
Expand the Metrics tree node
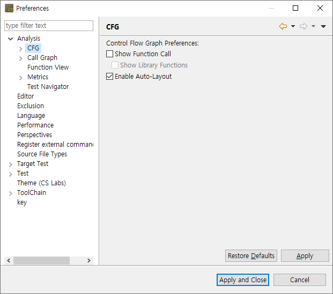click(x=20, y=77)
